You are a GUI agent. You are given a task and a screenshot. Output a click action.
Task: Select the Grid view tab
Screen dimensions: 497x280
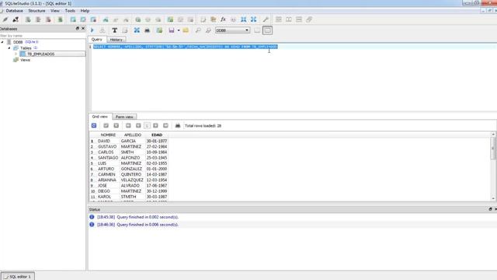[100, 117]
